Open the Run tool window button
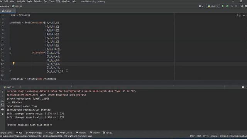Screen dimensions: 247x139 tap(19, 133)
